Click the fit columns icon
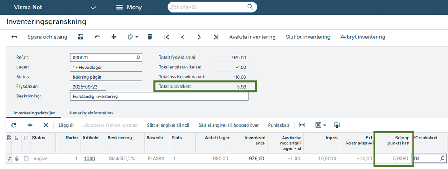 302,125
